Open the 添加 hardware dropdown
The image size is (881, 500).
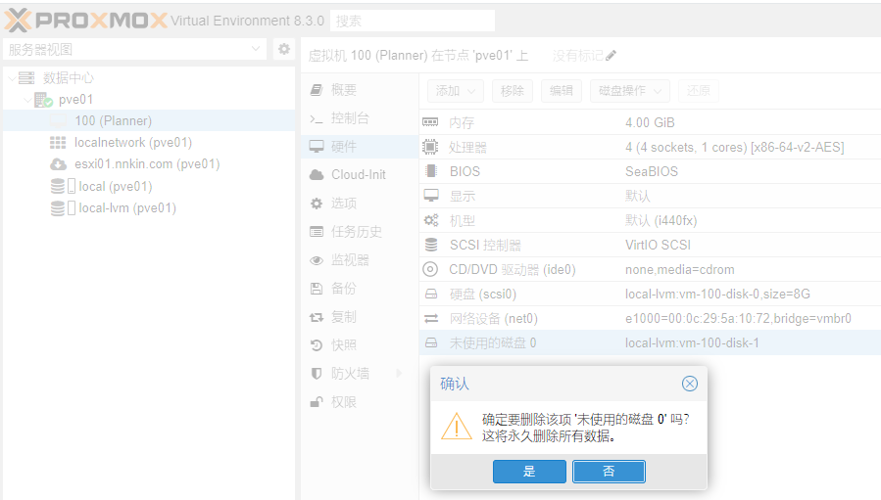[456, 91]
